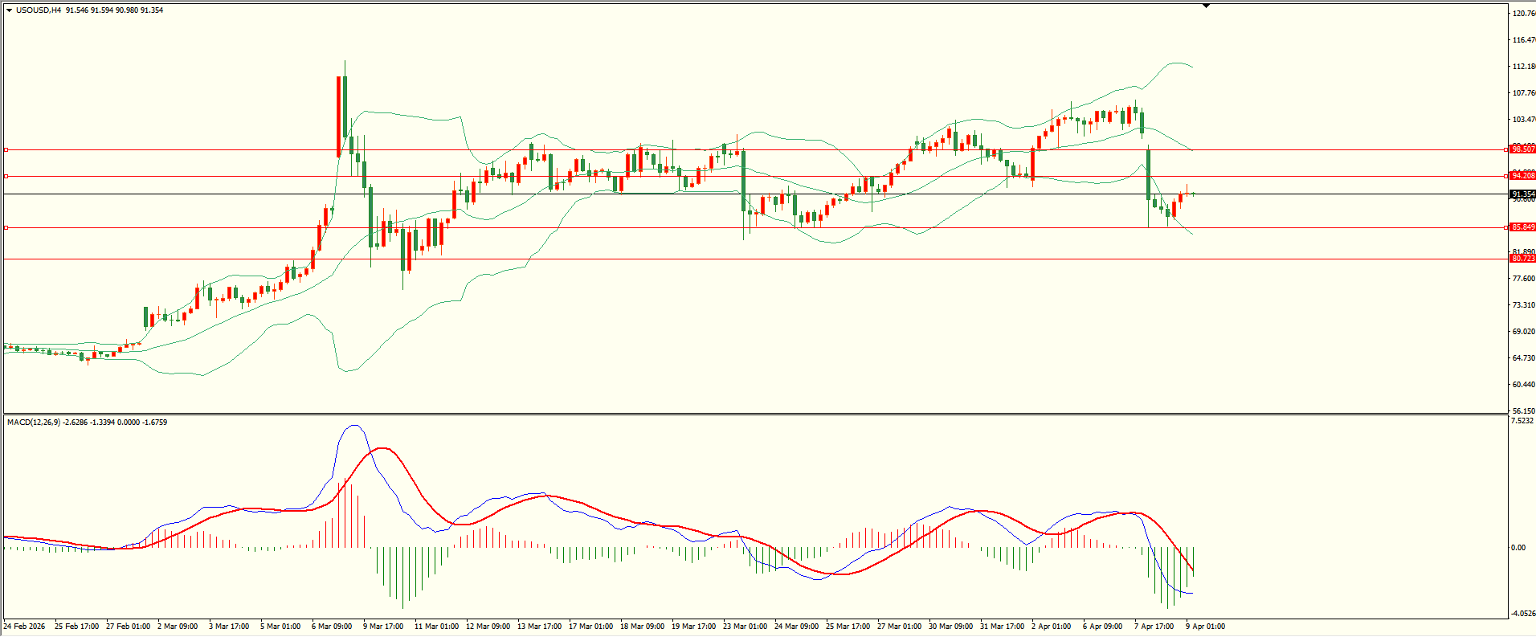Click the 9 Apr 01:00 time axis label
This screenshot has height=637, width=1536.
(x=1205, y=627)
